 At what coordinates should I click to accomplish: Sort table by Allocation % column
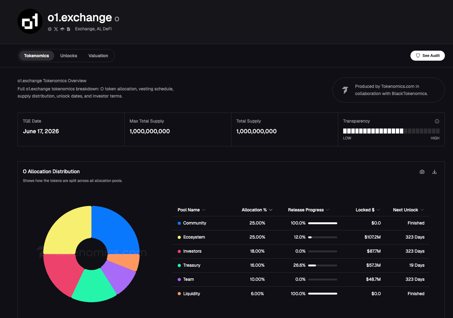point(257,210)
